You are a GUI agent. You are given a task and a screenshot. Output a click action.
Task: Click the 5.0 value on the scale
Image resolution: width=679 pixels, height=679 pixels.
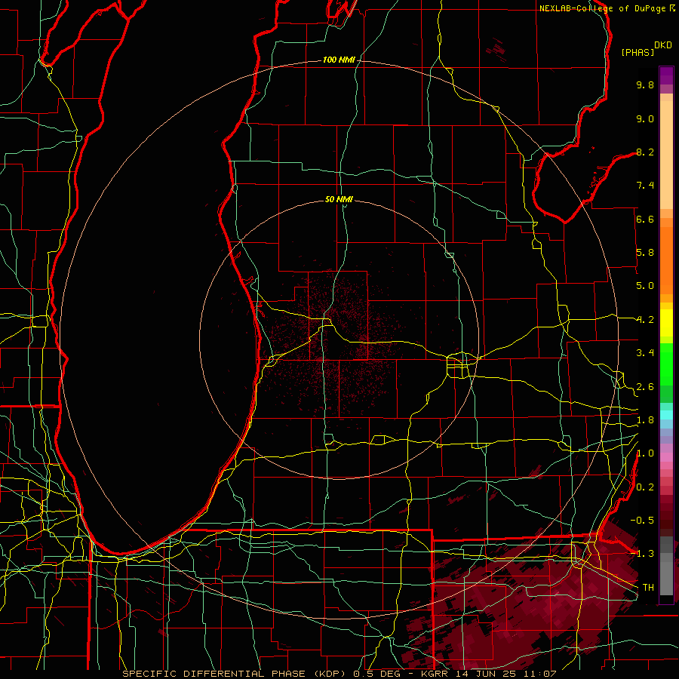(645, 286)
